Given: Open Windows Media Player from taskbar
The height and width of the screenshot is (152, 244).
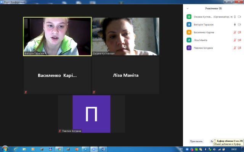Looking at the screenshot, I should click(x=33, y=149).
